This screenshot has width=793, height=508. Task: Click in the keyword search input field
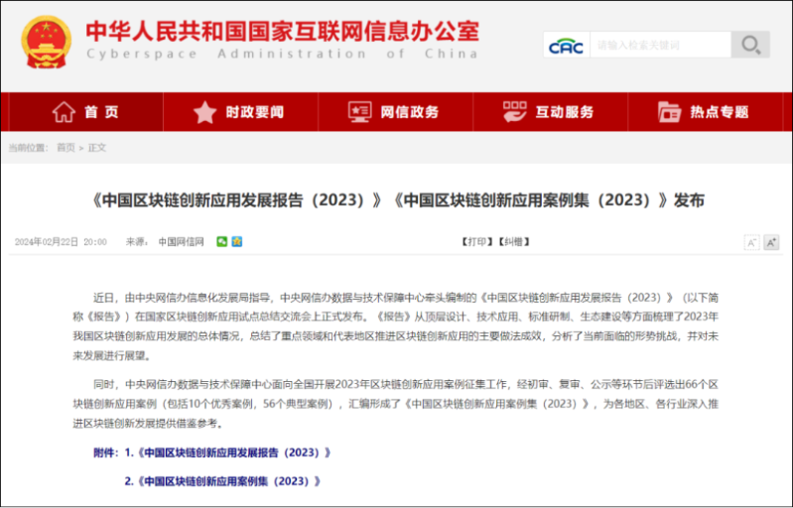pos(659,45)
